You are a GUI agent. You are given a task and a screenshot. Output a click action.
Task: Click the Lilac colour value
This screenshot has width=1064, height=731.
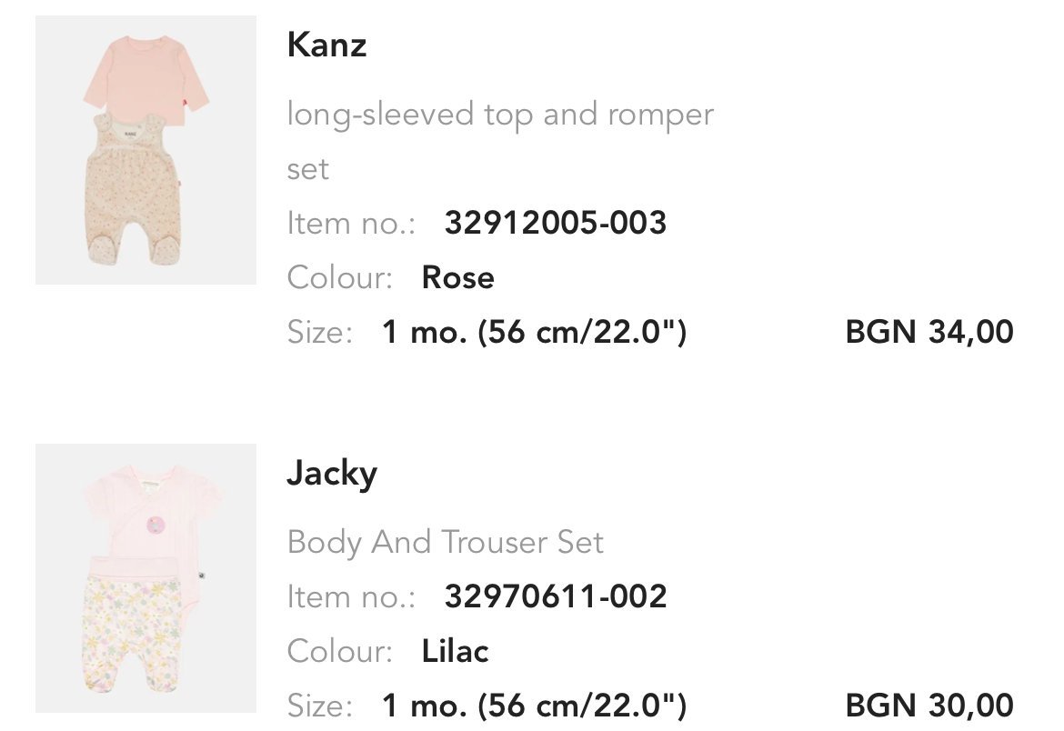tap(456, 651)
